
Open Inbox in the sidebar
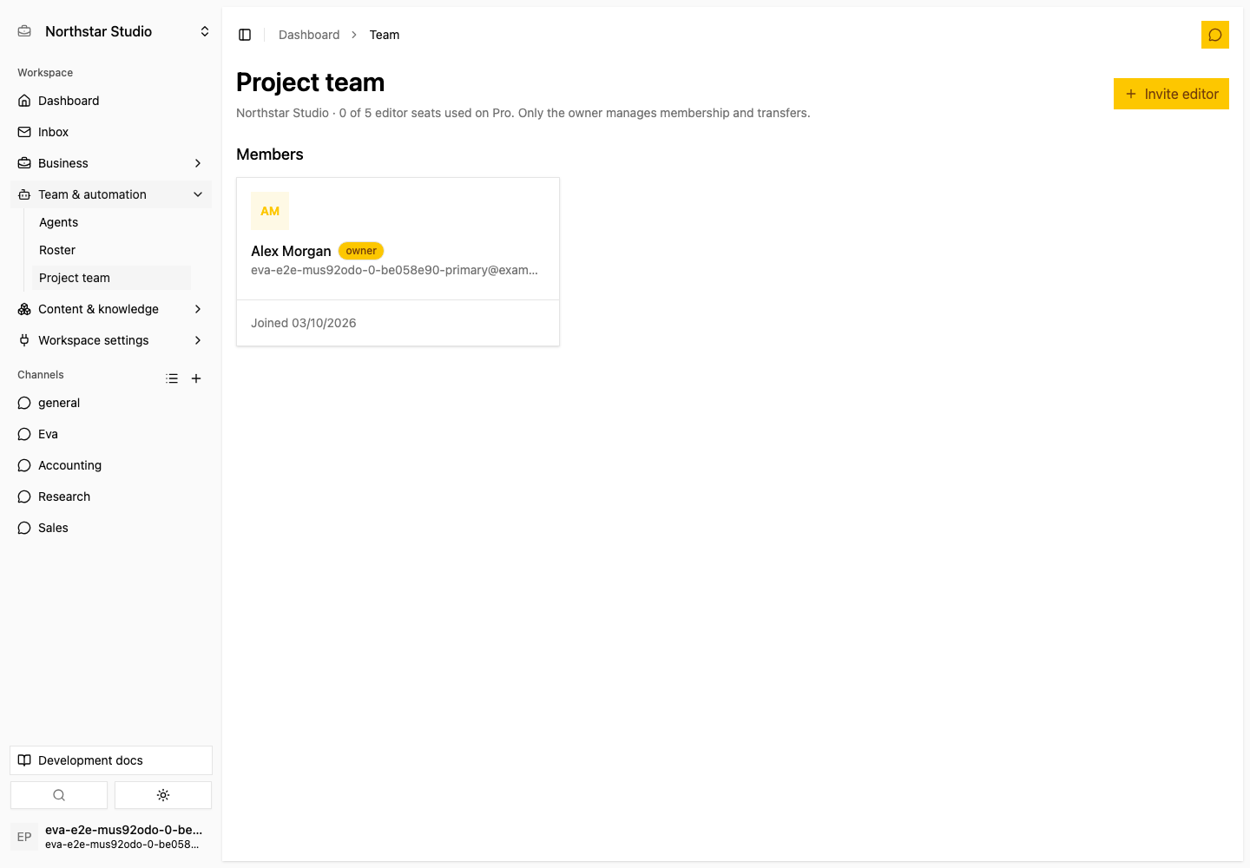click(111, 132)
